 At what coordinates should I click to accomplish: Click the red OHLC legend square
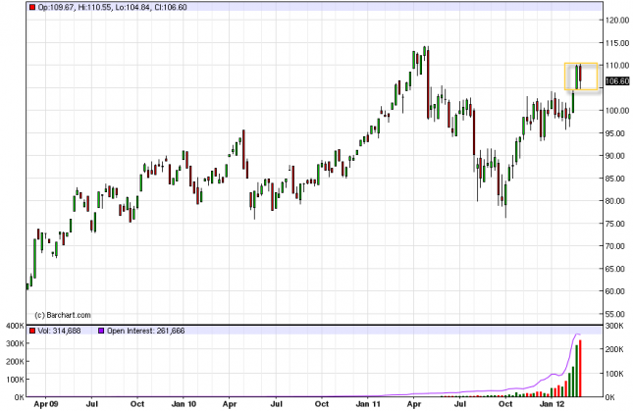point(32,7)
